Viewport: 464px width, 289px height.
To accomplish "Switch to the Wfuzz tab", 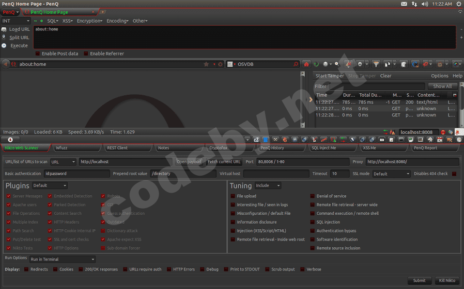I will (x=76, y=148).
